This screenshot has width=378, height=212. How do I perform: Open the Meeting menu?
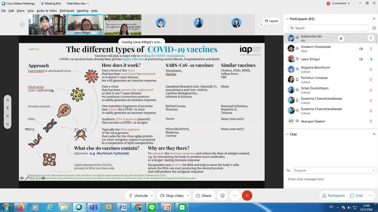pos(83,11)
